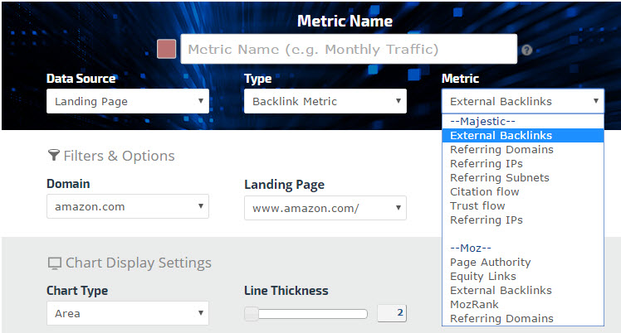Select highlighted External Backlinks option
The image size is (621, 333).
pyautogui.click(x=501, y=136)
